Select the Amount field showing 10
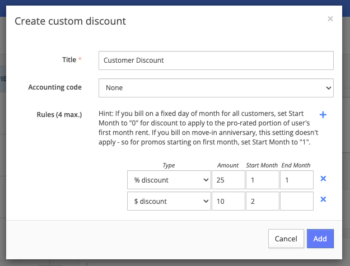 coord(228,200)
